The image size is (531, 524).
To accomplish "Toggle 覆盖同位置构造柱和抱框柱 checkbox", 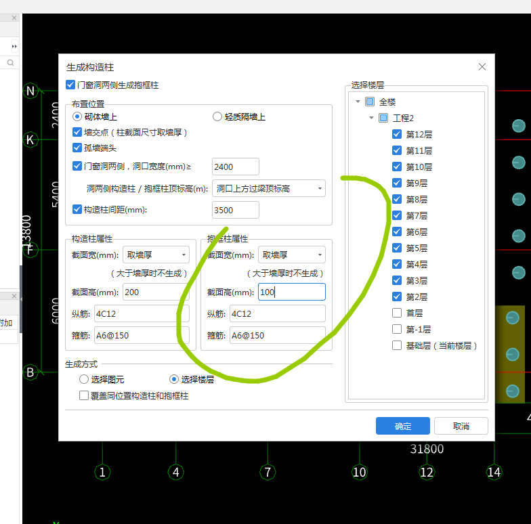I will pyautogui.click(x=84, y=395).
